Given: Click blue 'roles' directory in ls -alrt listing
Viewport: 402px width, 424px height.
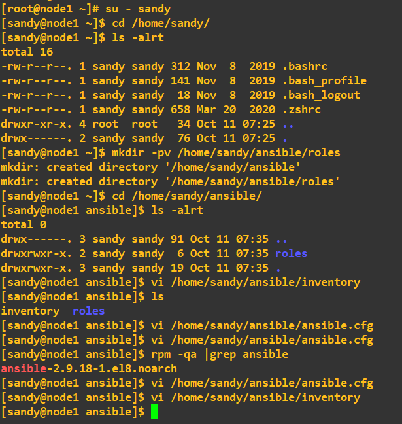Looking at the screenshot, I should tap(292, 253).
